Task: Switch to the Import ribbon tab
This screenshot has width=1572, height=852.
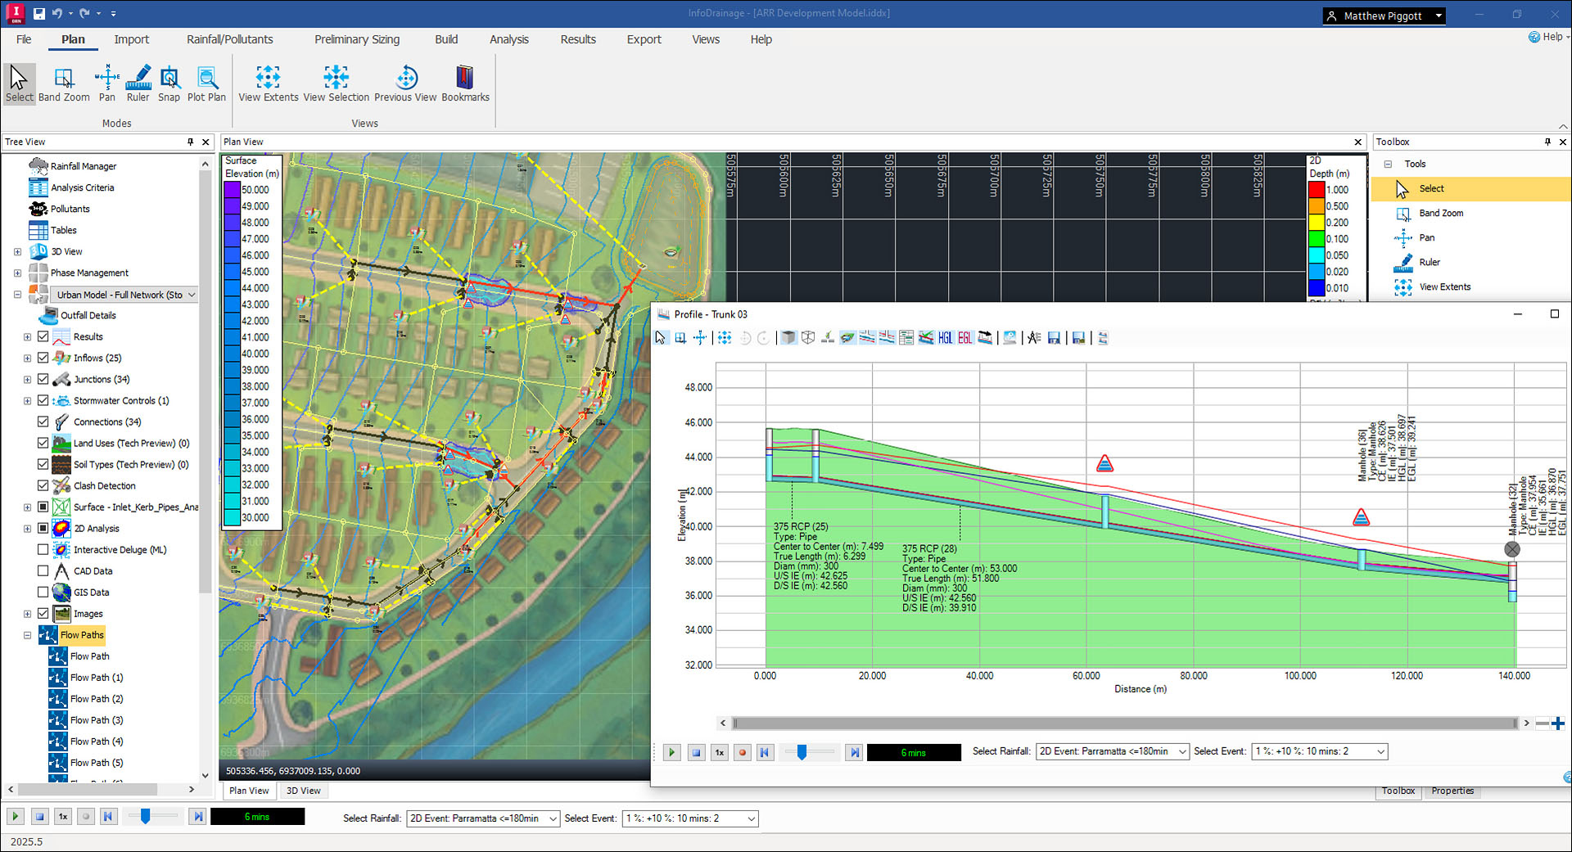Action: [131, 38]
